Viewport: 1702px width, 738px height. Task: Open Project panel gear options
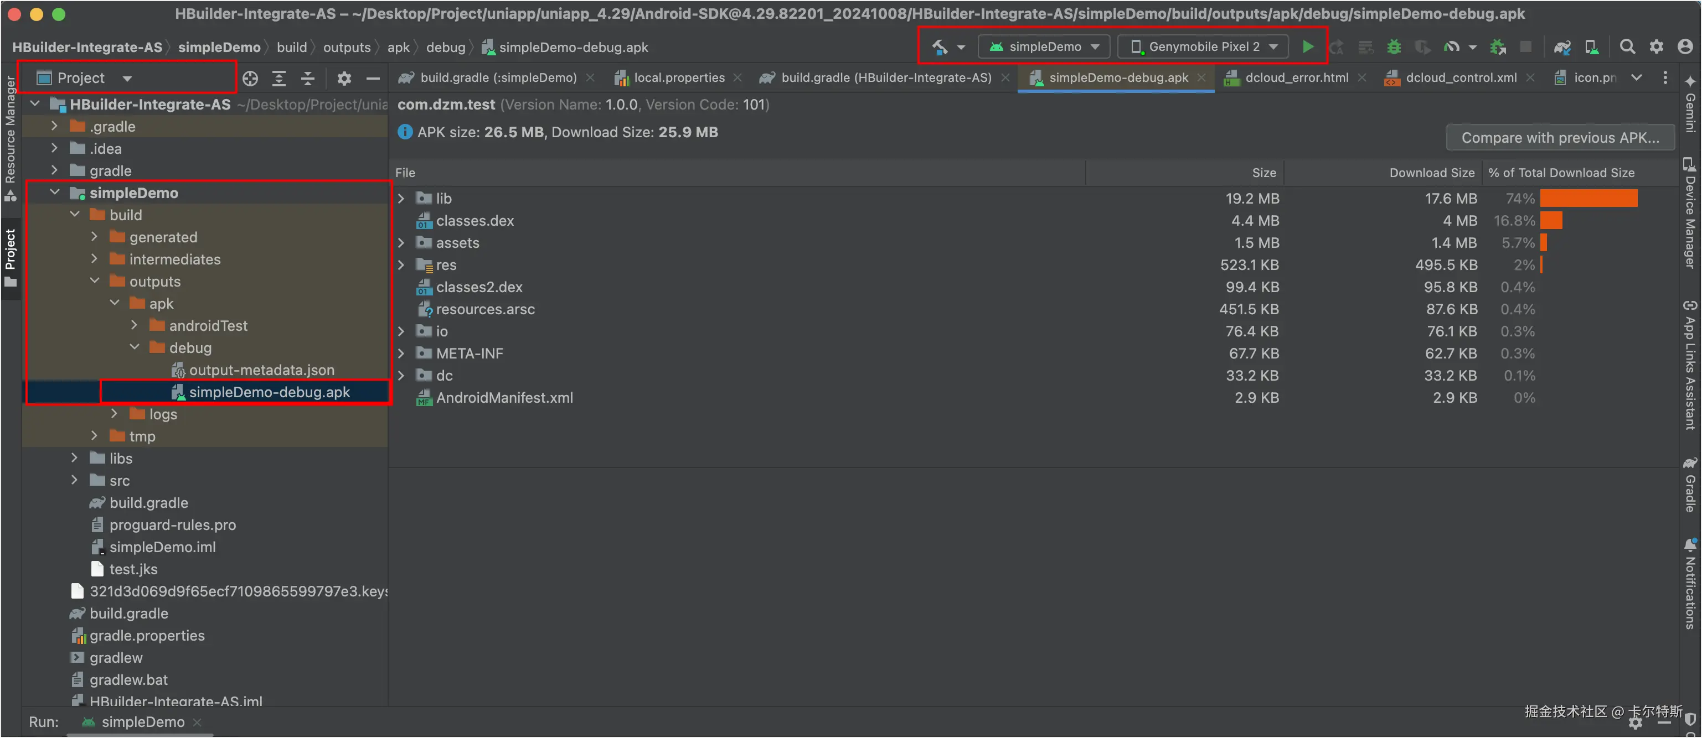coord(344,79)
